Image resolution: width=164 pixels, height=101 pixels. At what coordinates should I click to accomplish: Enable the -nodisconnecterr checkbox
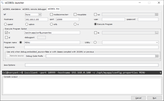(51, 14)
